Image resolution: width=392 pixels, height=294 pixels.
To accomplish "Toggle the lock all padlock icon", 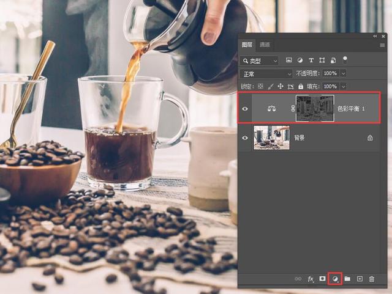I will [x=301, y=87].
